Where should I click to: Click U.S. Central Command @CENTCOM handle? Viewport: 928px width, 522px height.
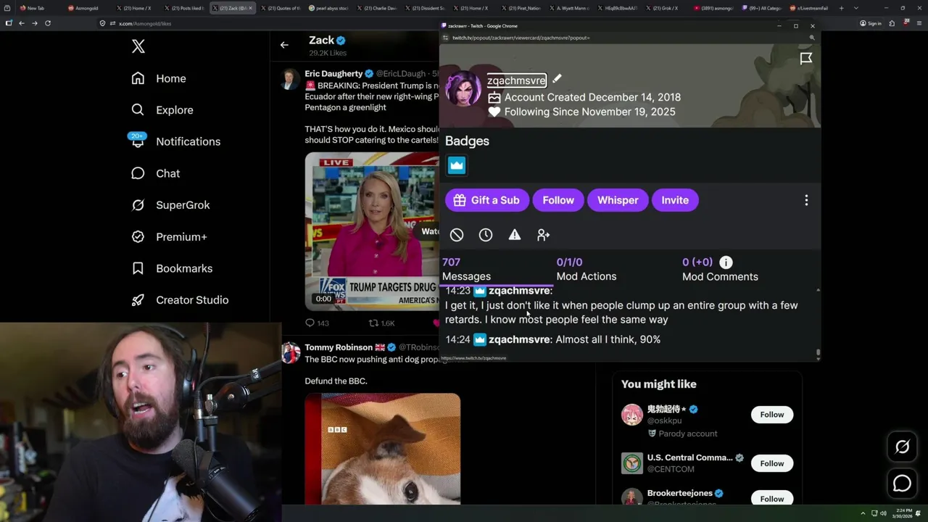(671, 469)
